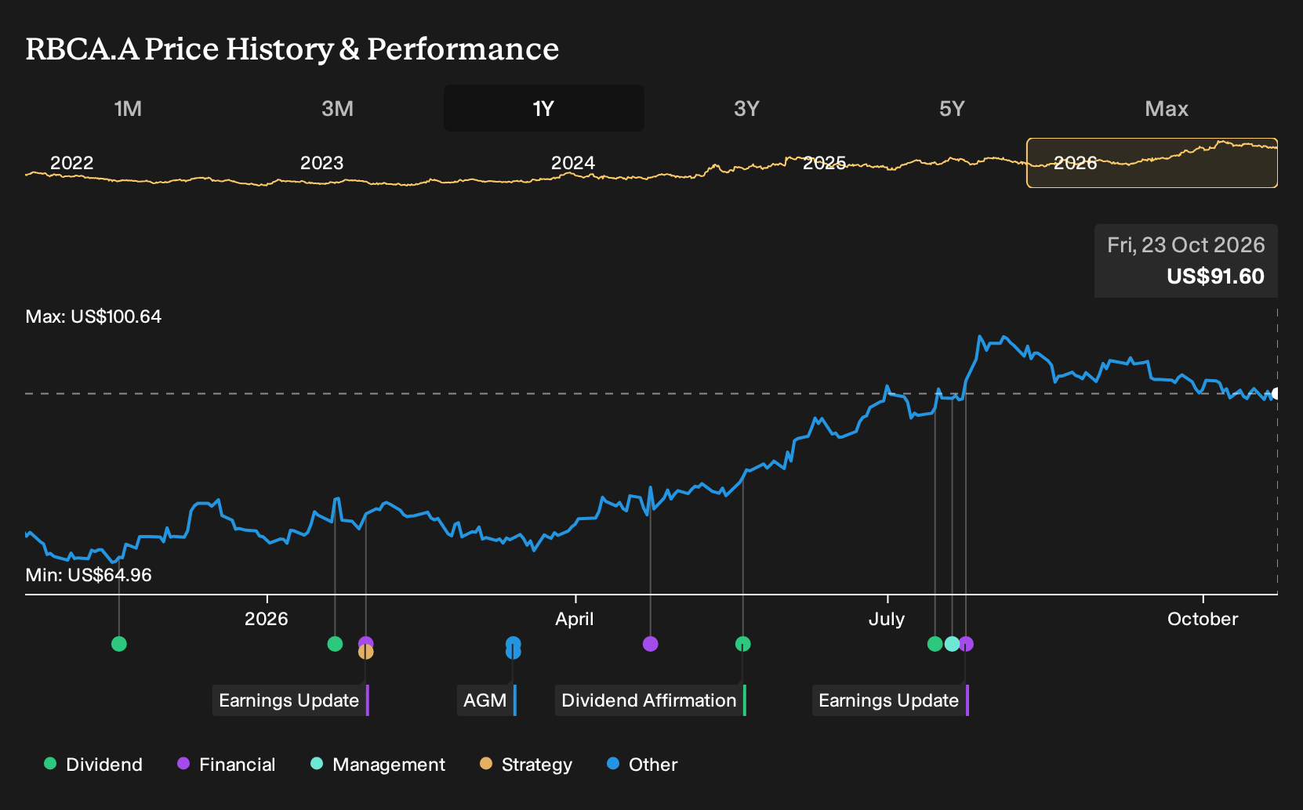Click the 'US$91.60' tooltip price
1303x810 pixels.
pos(1215,277)
